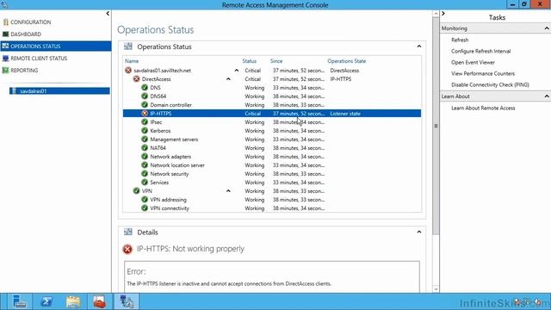551x310 pixels.
Task: Open the red toolbox taskbar app
Action: point(100,301)
